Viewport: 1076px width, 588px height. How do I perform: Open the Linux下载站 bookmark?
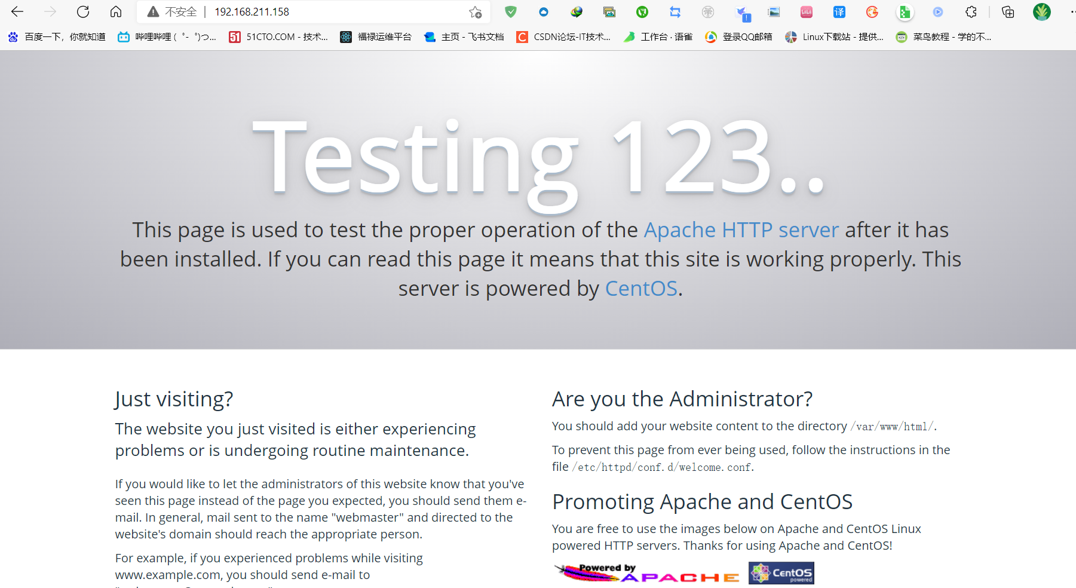click(x=834, y=37)
